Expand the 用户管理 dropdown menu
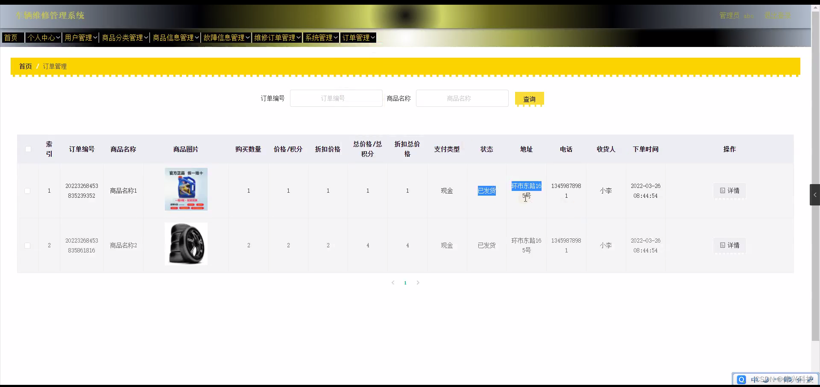 80,38
